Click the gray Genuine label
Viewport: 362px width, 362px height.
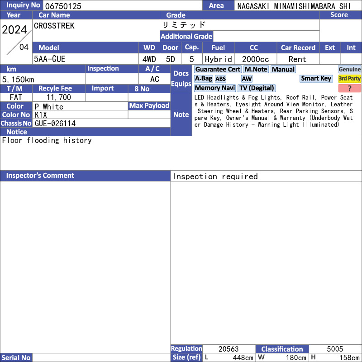click(x=349, y=69)
